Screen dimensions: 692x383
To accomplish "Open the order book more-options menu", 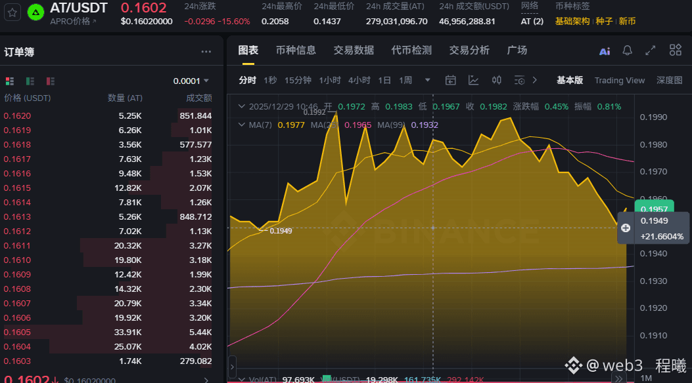I will [x=206, y=52].
